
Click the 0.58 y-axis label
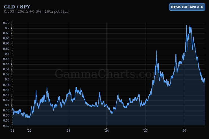point(6,59)
